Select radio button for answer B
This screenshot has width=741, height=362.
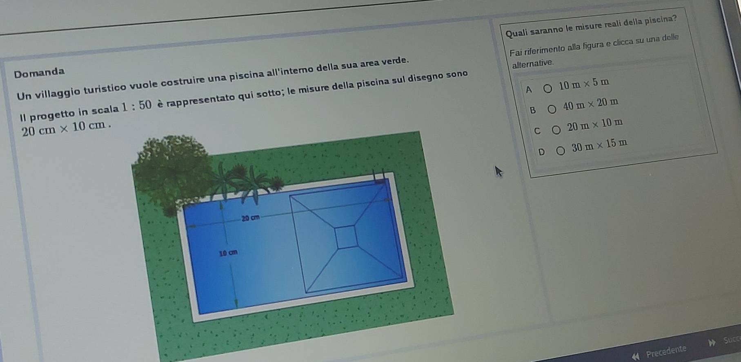tap(552, 109)
